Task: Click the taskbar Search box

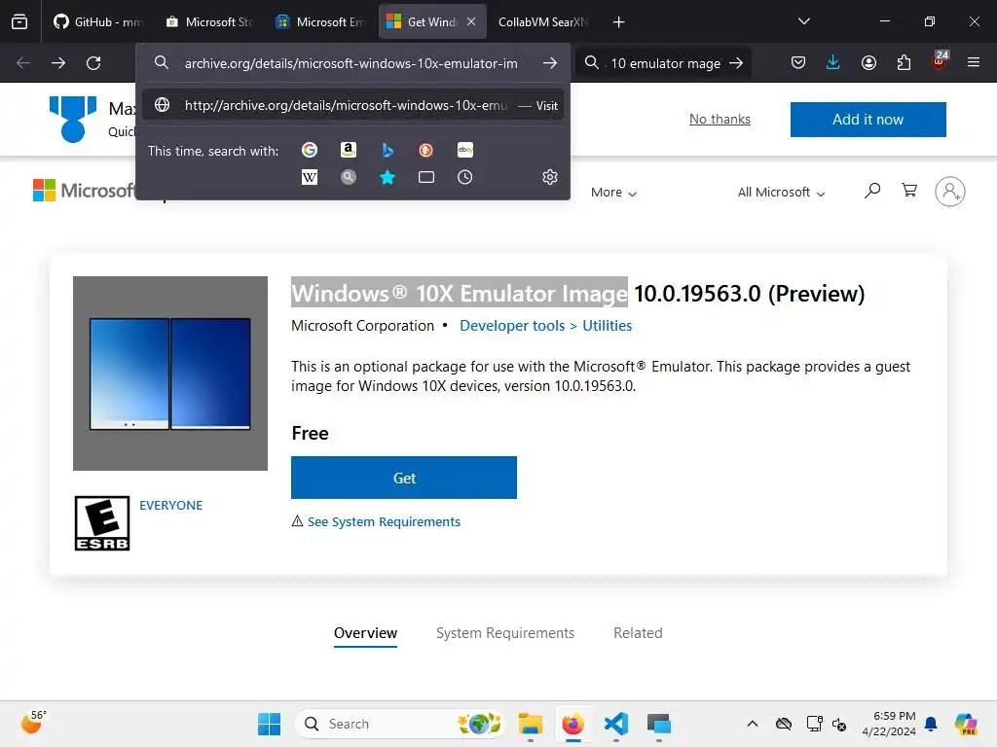Action: (399, 724)
